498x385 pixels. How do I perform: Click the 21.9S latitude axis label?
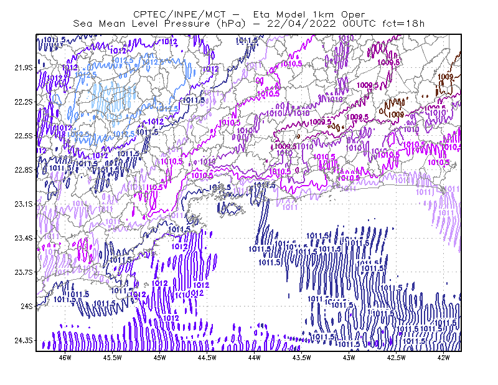click(23, 68)
